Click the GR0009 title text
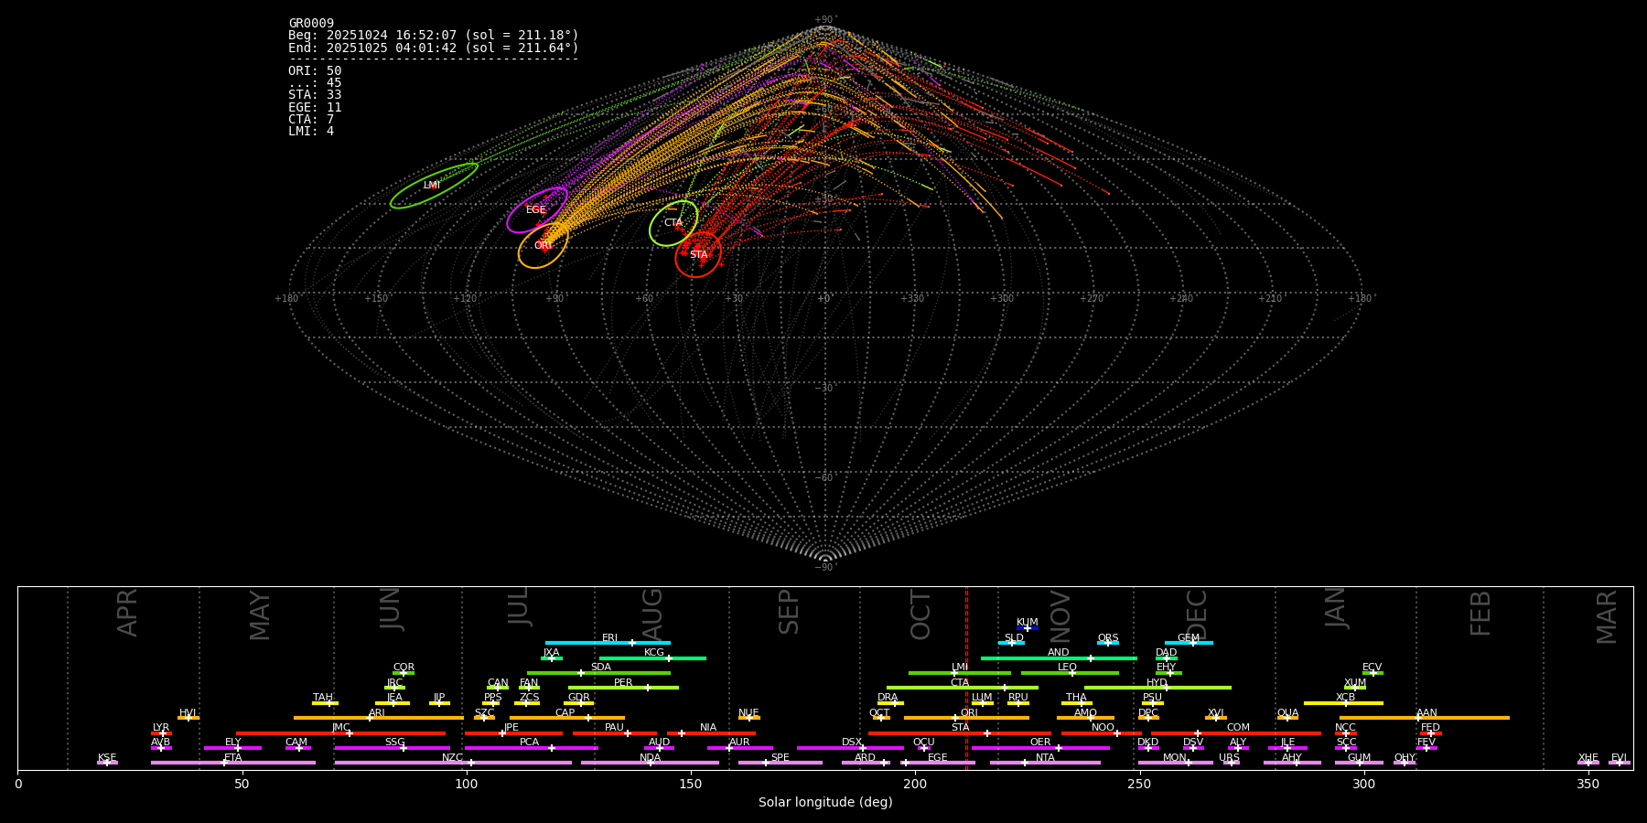Viewport: 1647px width, 823px height. [311, 23]
